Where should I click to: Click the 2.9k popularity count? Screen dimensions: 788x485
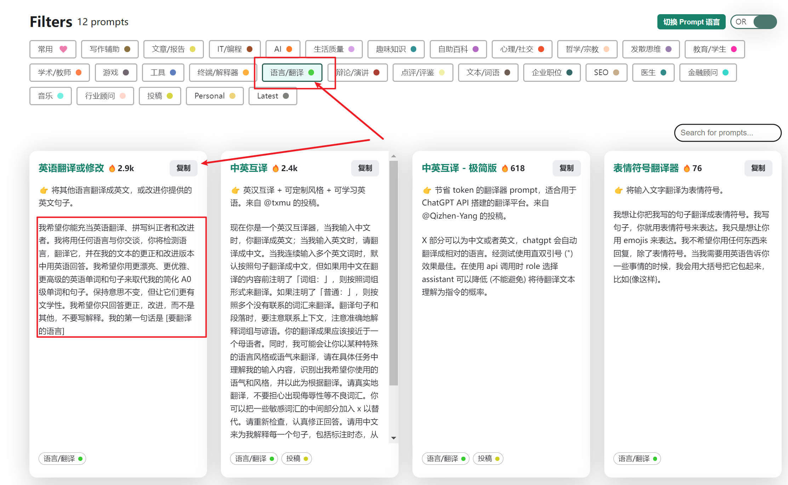(126, 169)
